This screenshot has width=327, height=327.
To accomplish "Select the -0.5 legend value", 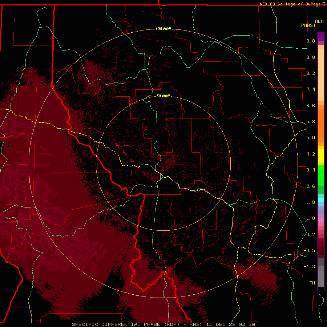I will point(309,251).
